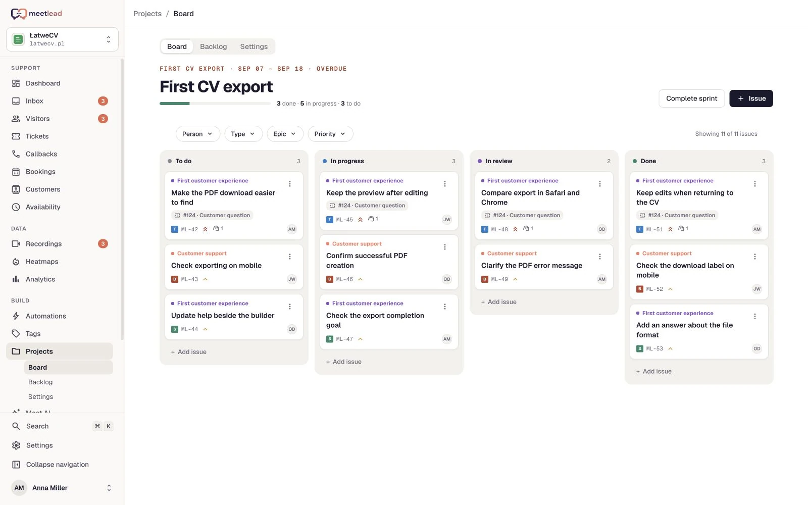Add issue in the In review column
The width and height of the screenshot is (808, 505).
coord(499,302)
